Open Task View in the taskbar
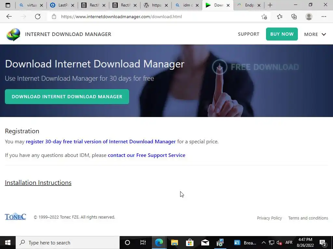 [143, 243]
